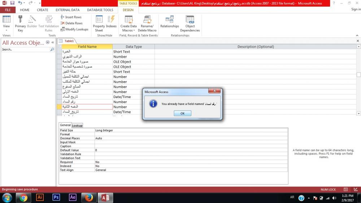Open the Indexes window
The height and width of the screenshot is (203, 361).
[111, 22]
